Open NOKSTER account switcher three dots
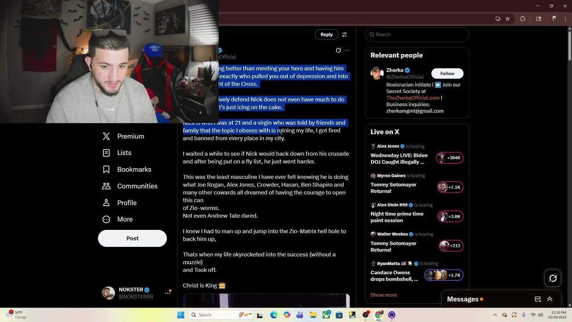This screenshot has width=572, height=322. tap(168, 293)
